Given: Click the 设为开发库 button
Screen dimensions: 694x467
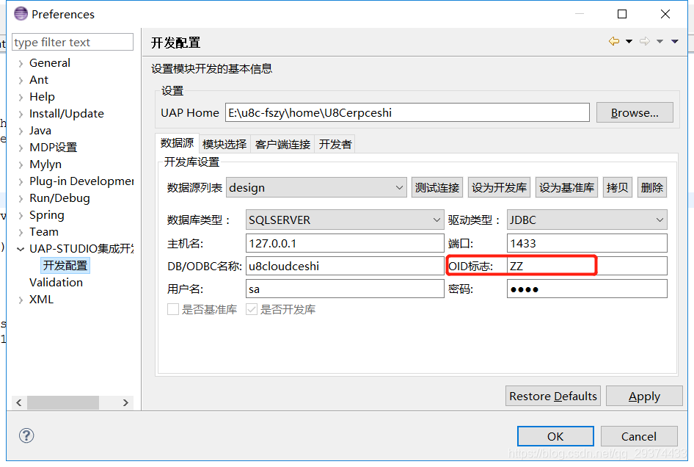Looking at the screenshot, I should [499, 187].
